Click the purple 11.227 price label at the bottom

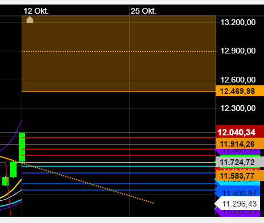coord(238,213)
